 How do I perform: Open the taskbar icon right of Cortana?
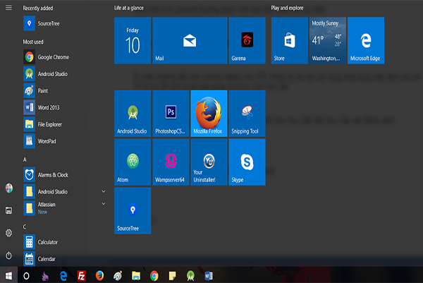tap(45, 276)
